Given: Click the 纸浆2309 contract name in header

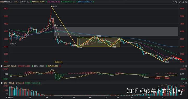Looking at the screenshot, I should click(8, 2).
